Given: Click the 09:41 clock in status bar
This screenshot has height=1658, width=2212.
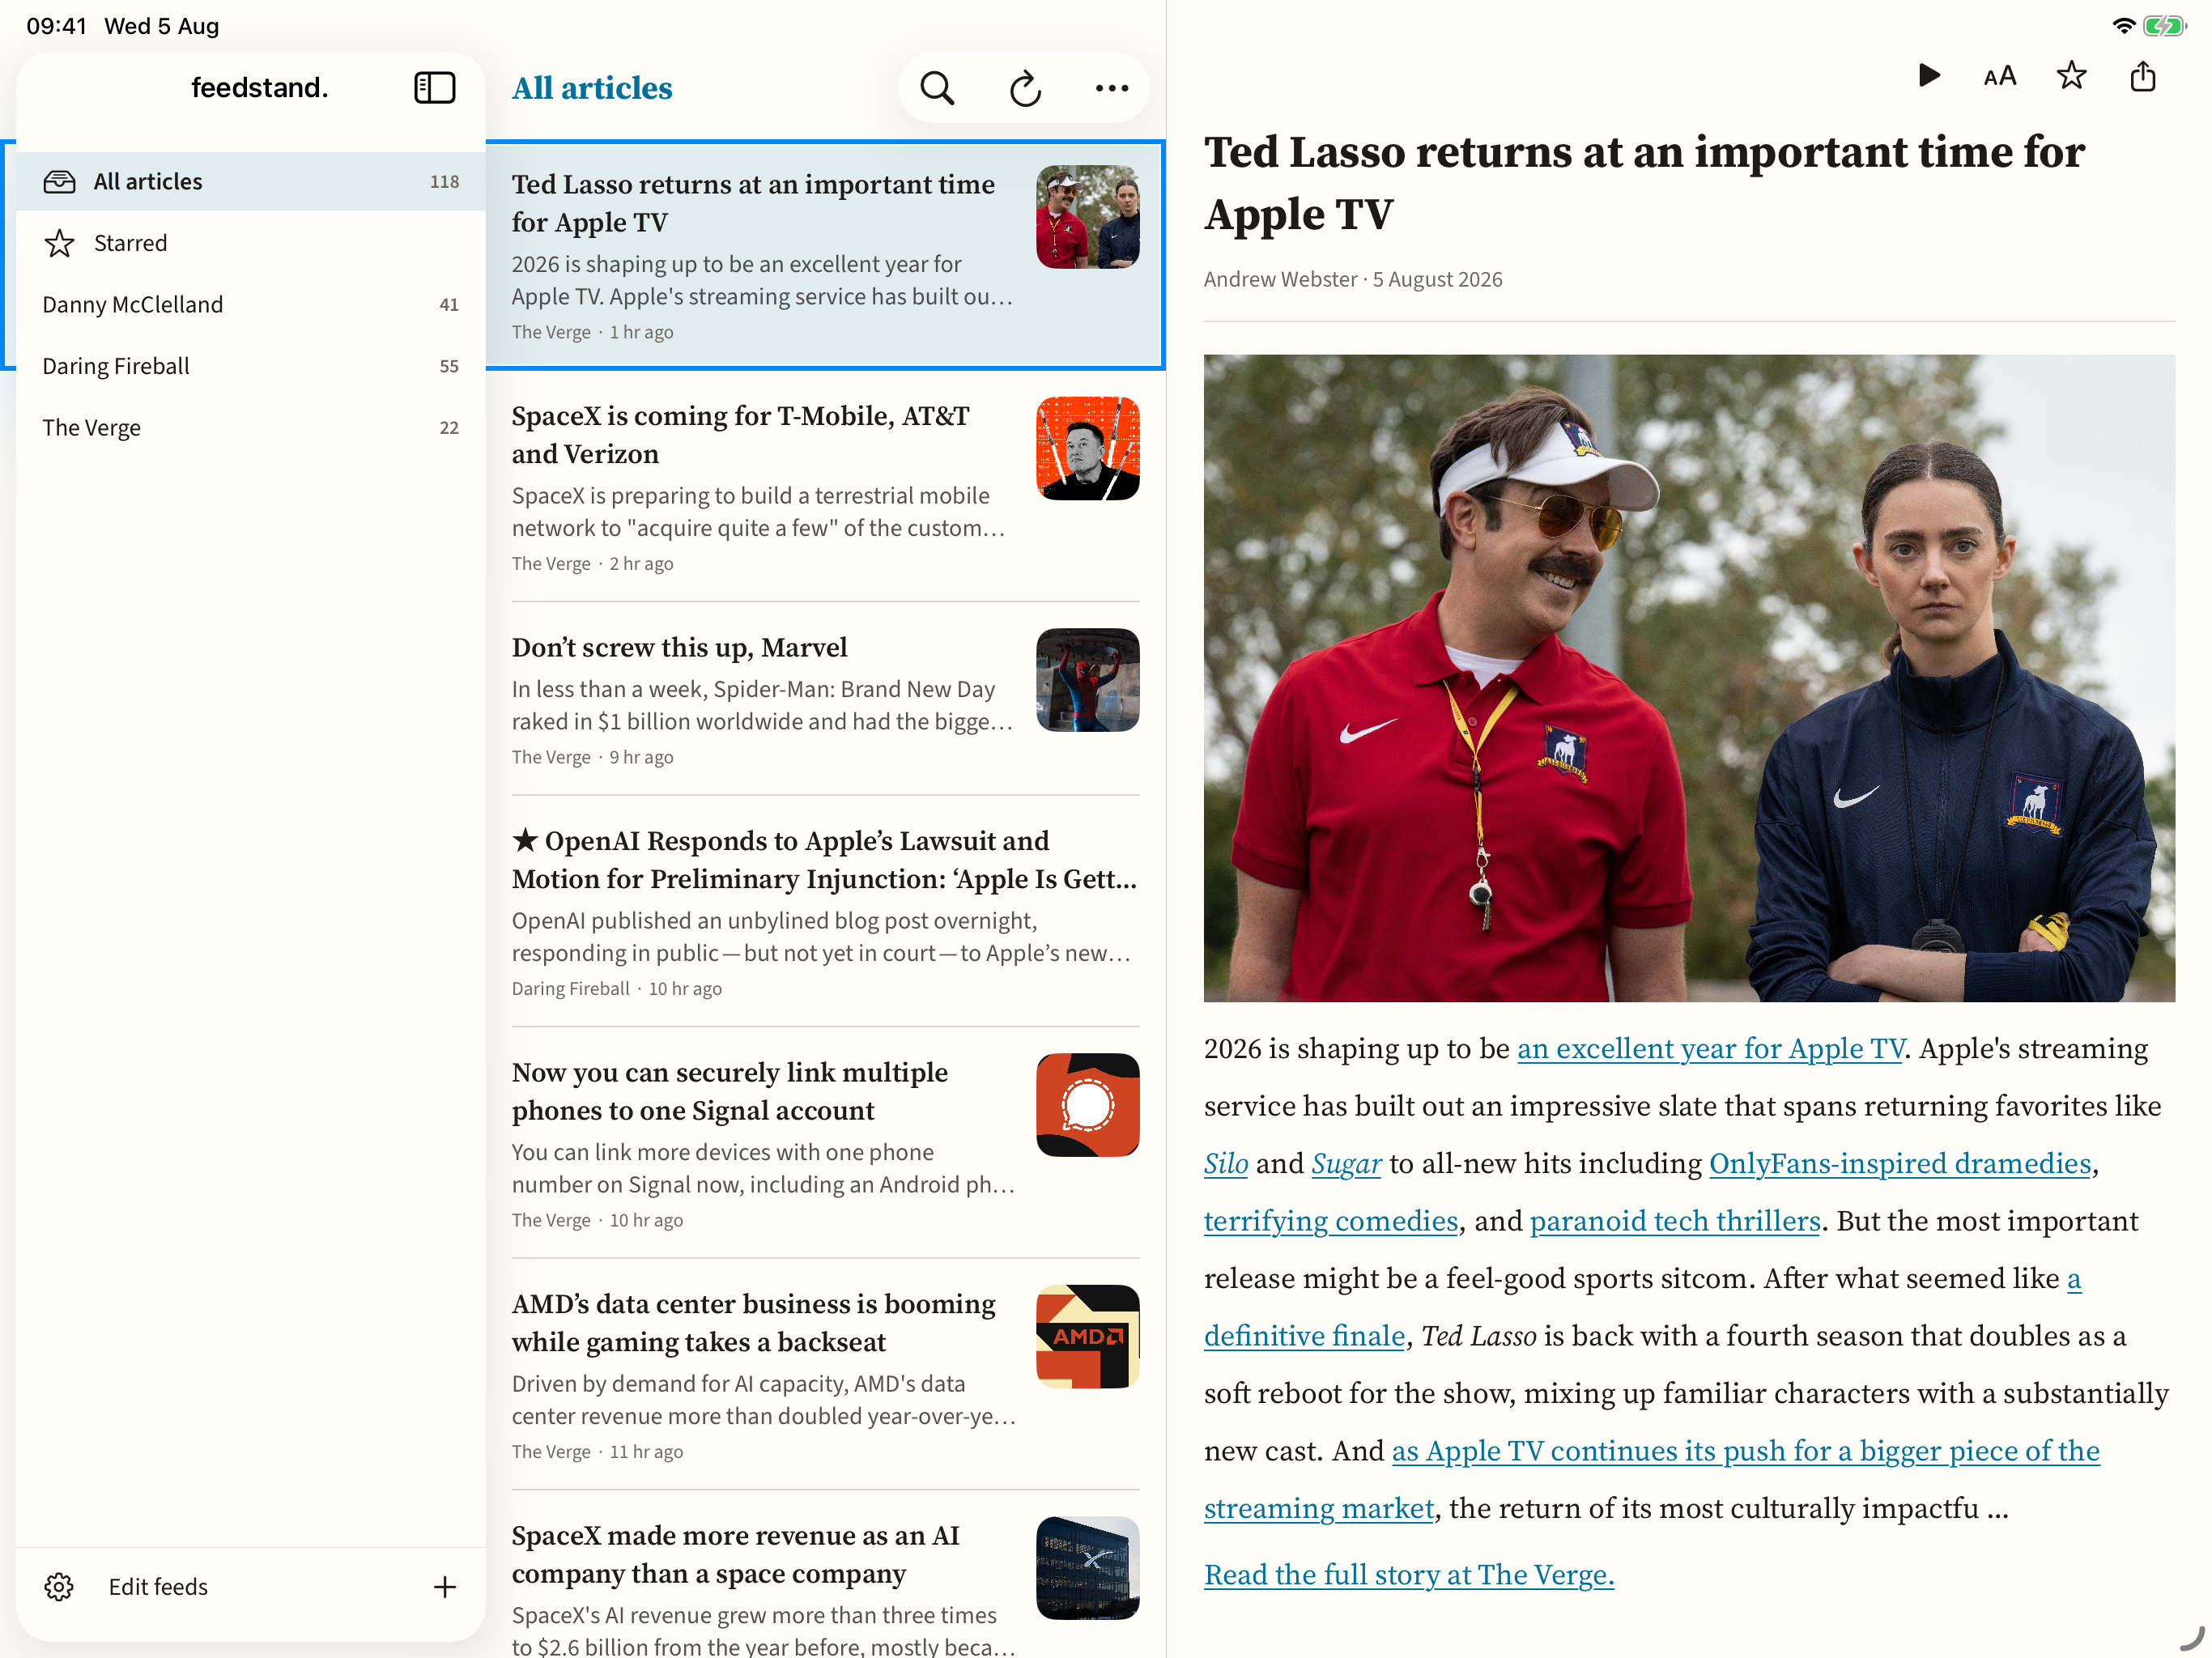Looking at the screenshot, I should tap(57, 25).
